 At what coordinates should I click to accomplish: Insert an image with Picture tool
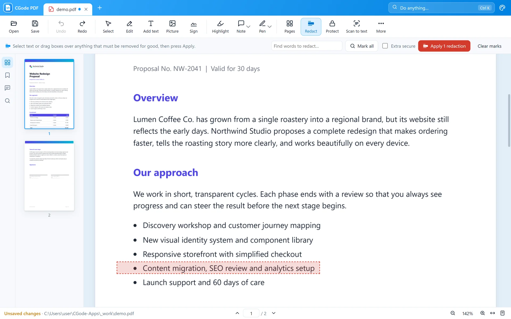pos(172,27)
